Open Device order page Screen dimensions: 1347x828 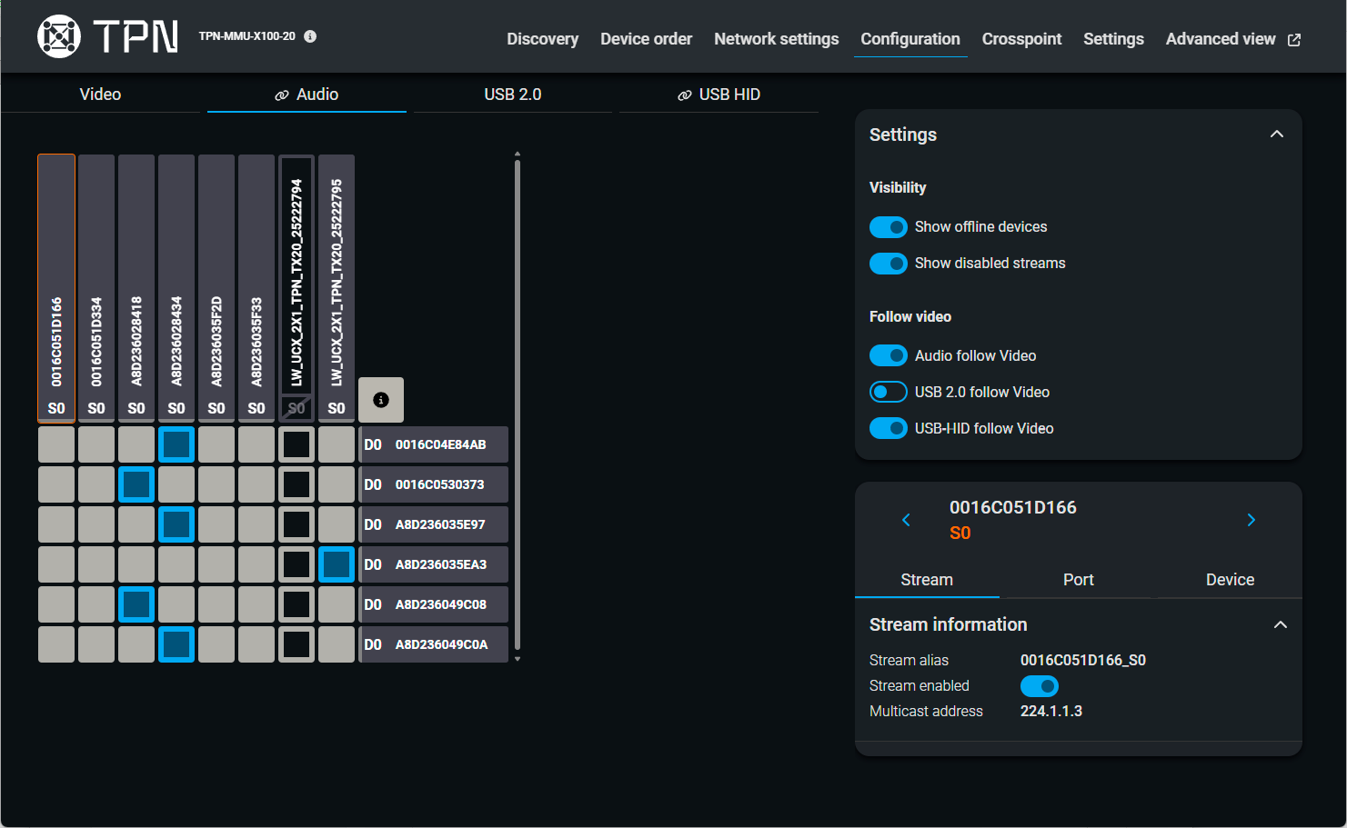pyautogui.click(x=646, y=39)
